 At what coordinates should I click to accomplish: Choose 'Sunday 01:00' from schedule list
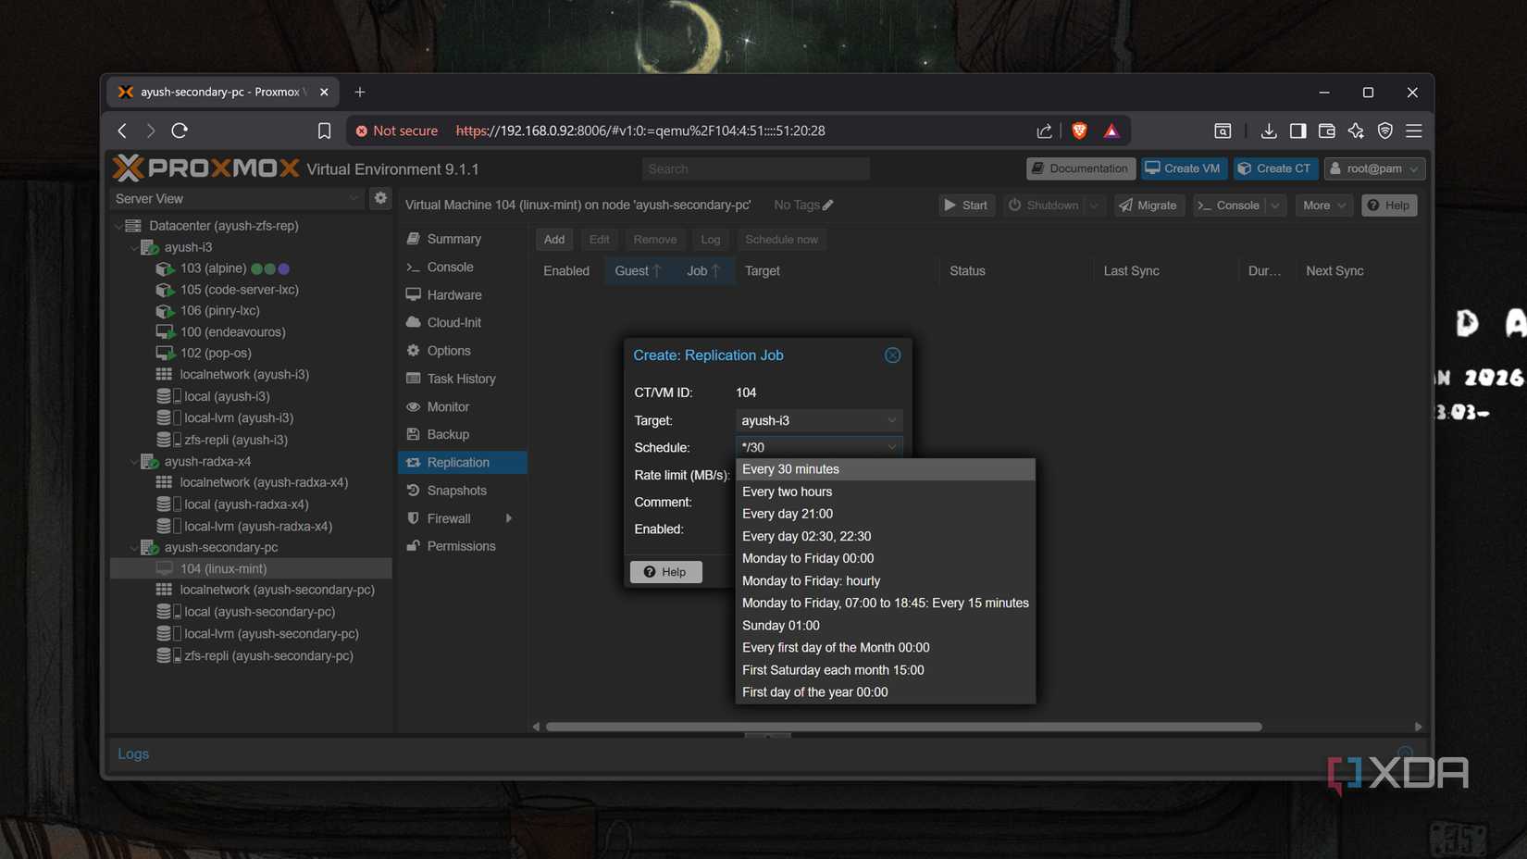click(x=780, y=626)
